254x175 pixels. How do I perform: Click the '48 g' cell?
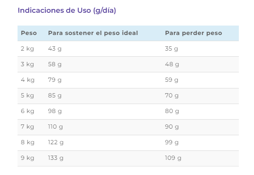point(172,64)
